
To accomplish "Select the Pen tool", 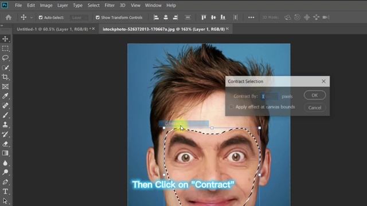I will coord(5,182).
